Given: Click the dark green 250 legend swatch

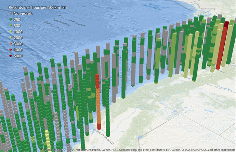Looking at the screenshot, I should (x=11, y=19).
